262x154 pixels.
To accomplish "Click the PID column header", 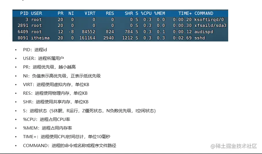I will coord(24,13).
